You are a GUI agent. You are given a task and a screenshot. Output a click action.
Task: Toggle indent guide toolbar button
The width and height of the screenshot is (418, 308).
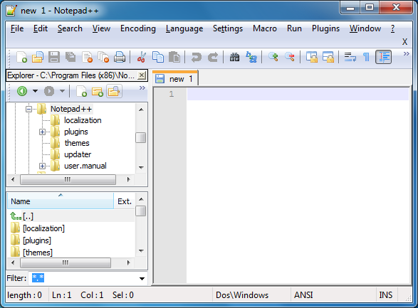pyautogui.click(x=383, y=57)
